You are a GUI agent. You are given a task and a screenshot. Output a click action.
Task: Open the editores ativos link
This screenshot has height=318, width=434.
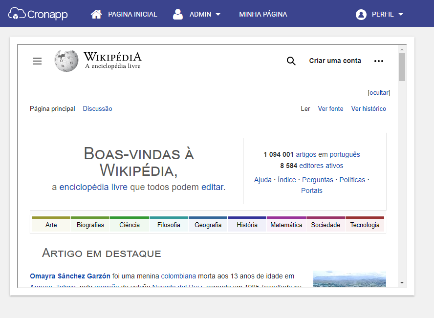[x=321, y=166]
